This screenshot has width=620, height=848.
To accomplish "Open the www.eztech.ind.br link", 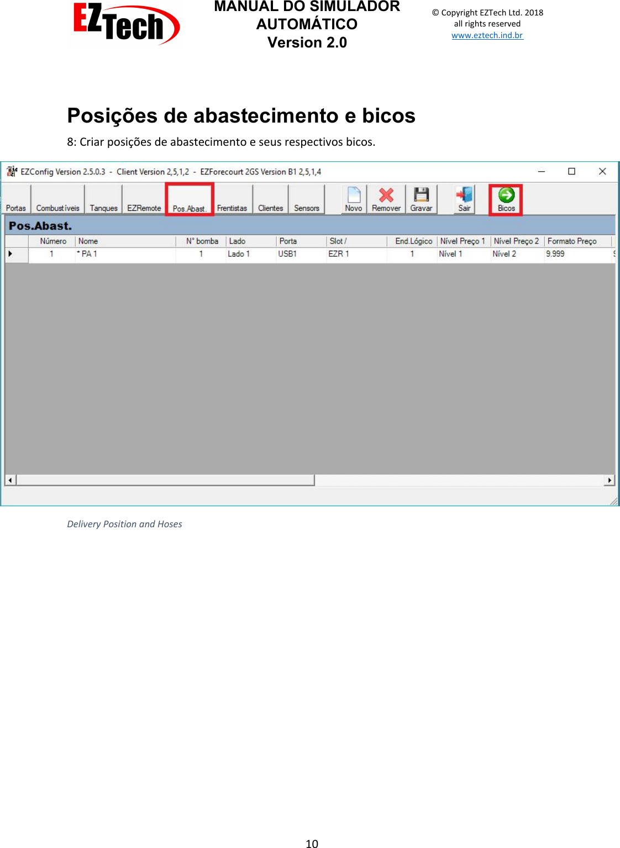I will (487, 35).
